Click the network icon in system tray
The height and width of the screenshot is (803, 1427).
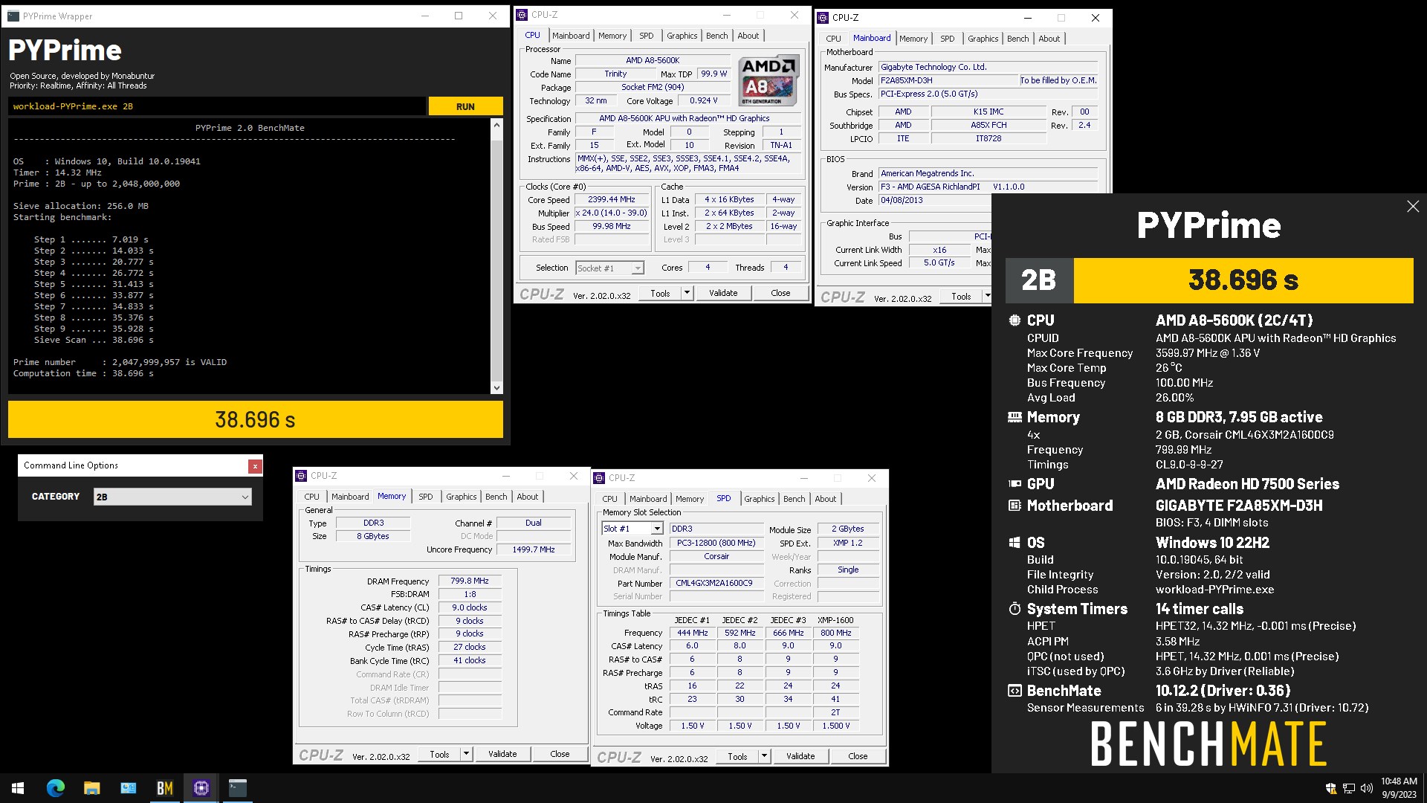coord(1348,788)
